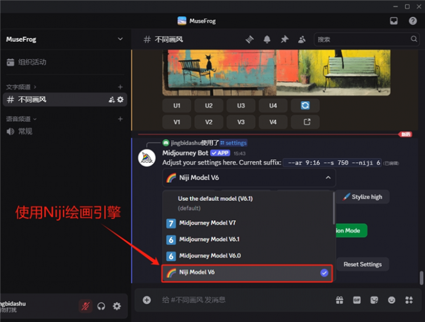
Task: Collapse the Niji Model V6 dropdown
Action: pos(328,177)
